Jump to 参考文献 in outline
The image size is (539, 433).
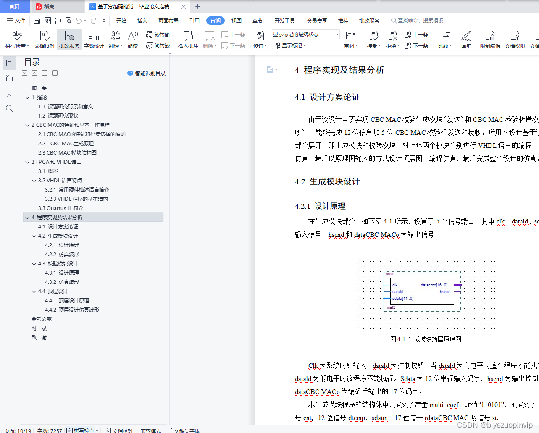(x=42, y=319)
